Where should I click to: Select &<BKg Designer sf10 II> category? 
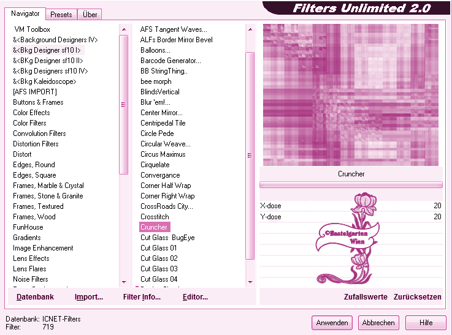coord(48,61)
